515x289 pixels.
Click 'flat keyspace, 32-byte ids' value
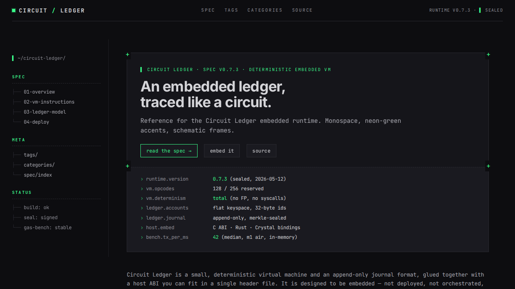point(249,208)
